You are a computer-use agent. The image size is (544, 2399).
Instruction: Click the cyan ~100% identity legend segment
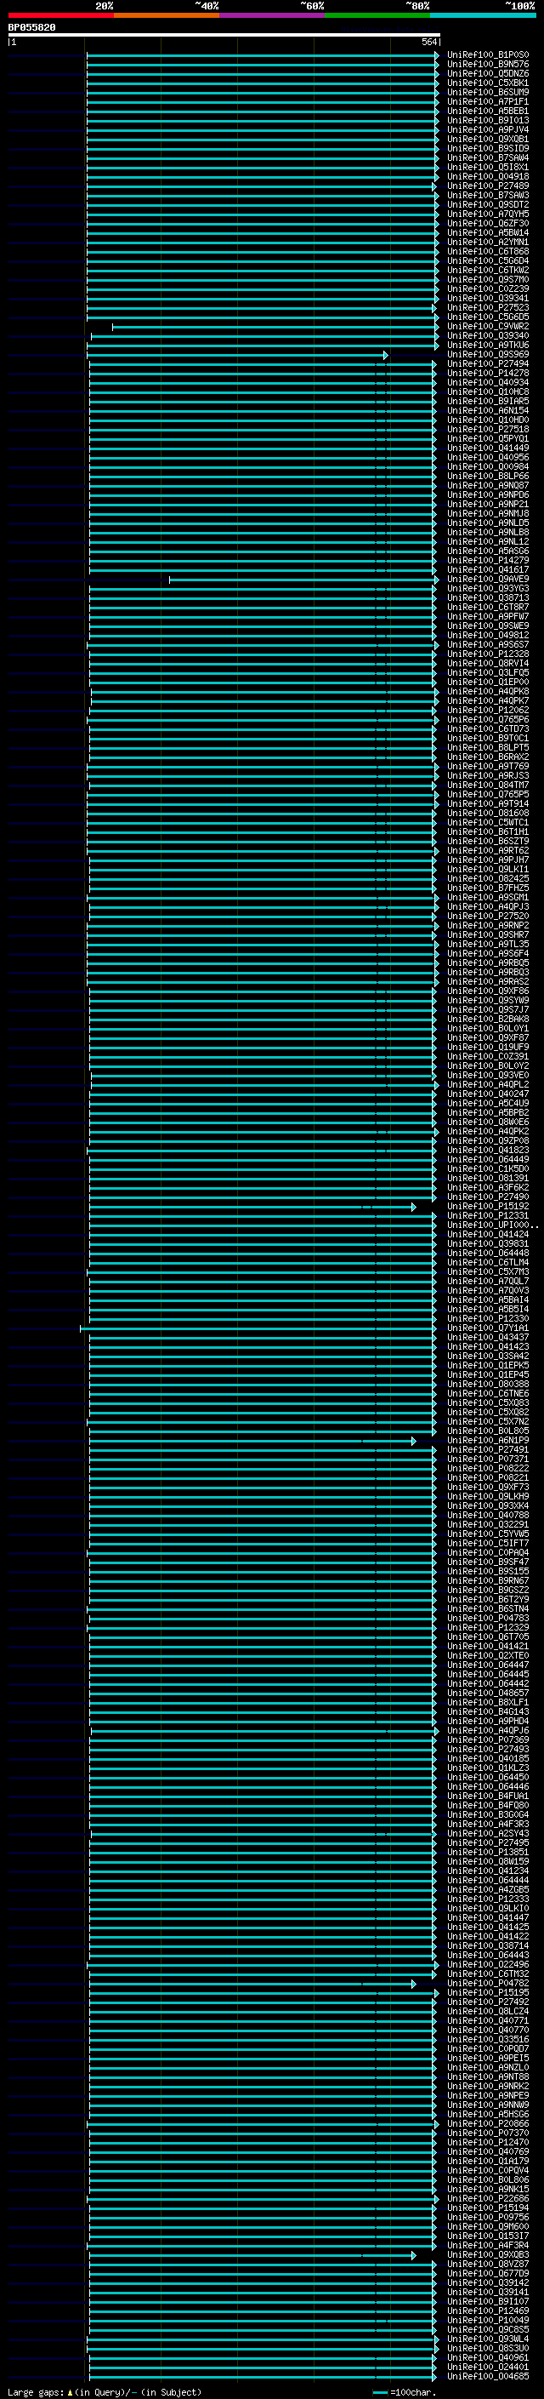pyautogui.click(x=483, y=15)
